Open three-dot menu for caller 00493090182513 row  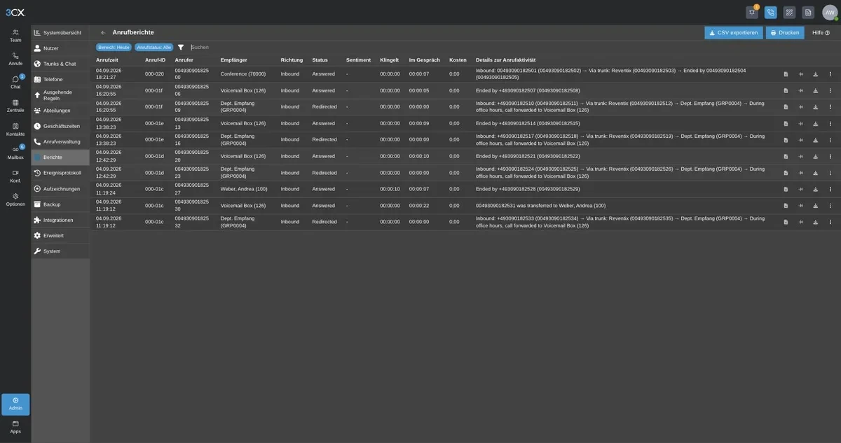pos(830,123)
